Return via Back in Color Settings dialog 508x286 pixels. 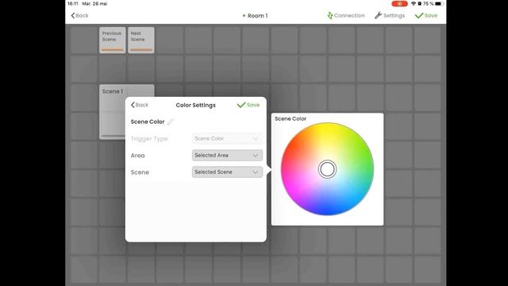tap(140, 105)
